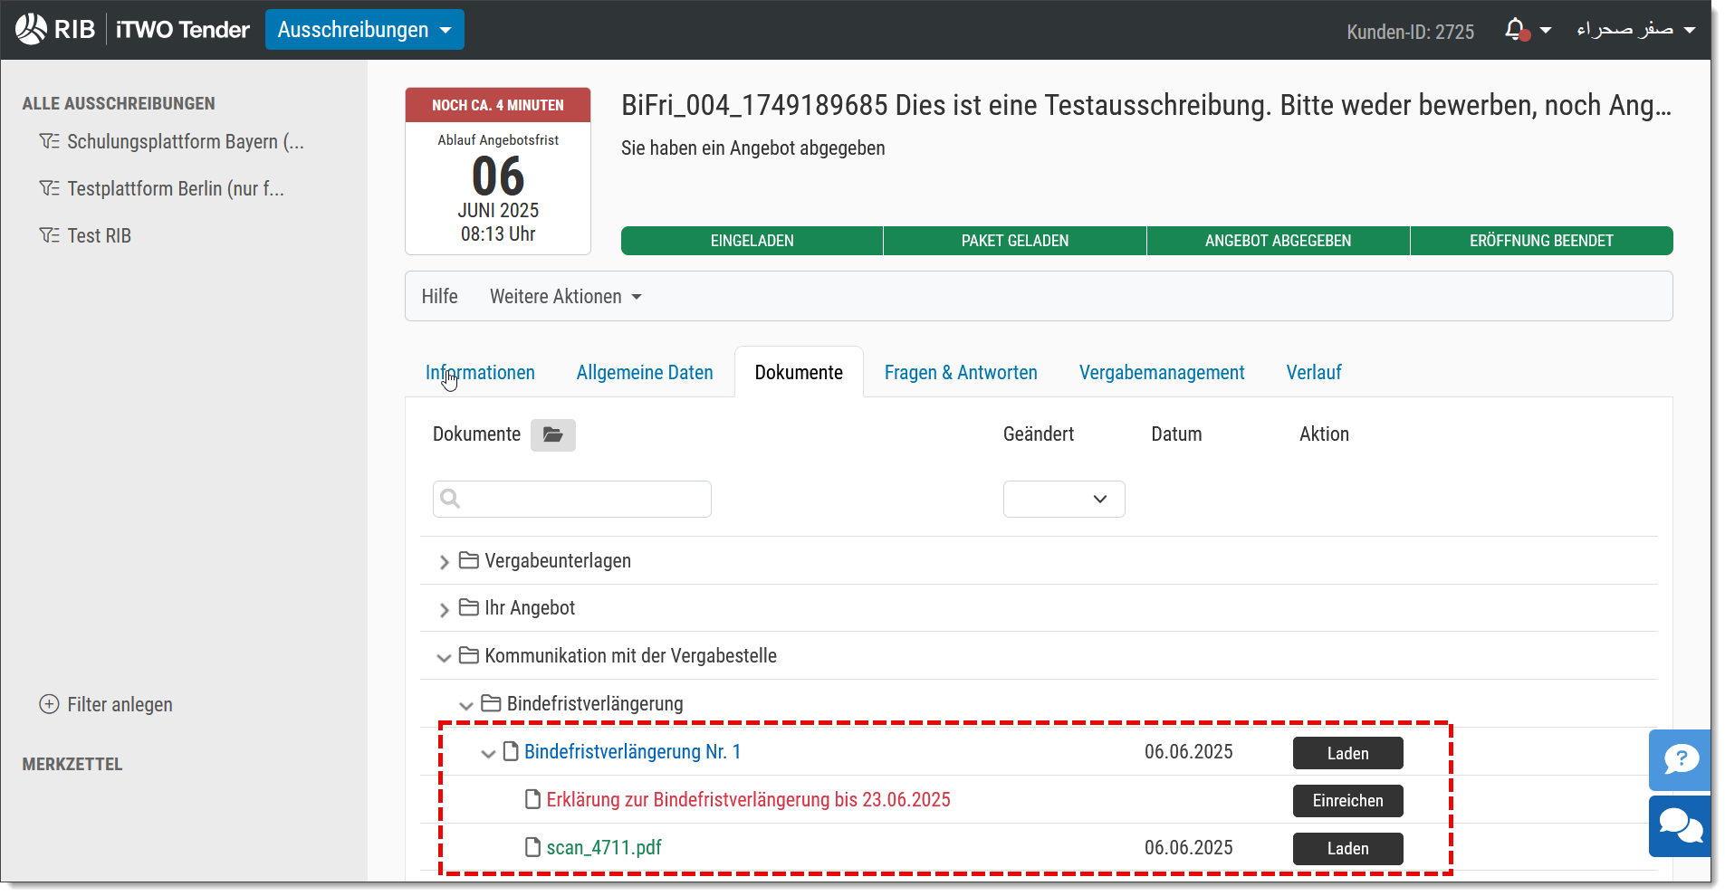Expand the Ihr Angebot folder
The width and height of the screenshot is (1725, 896).
tap(444, 609)
